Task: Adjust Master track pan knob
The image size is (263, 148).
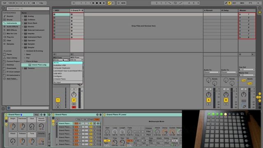Action: point(244,95)
